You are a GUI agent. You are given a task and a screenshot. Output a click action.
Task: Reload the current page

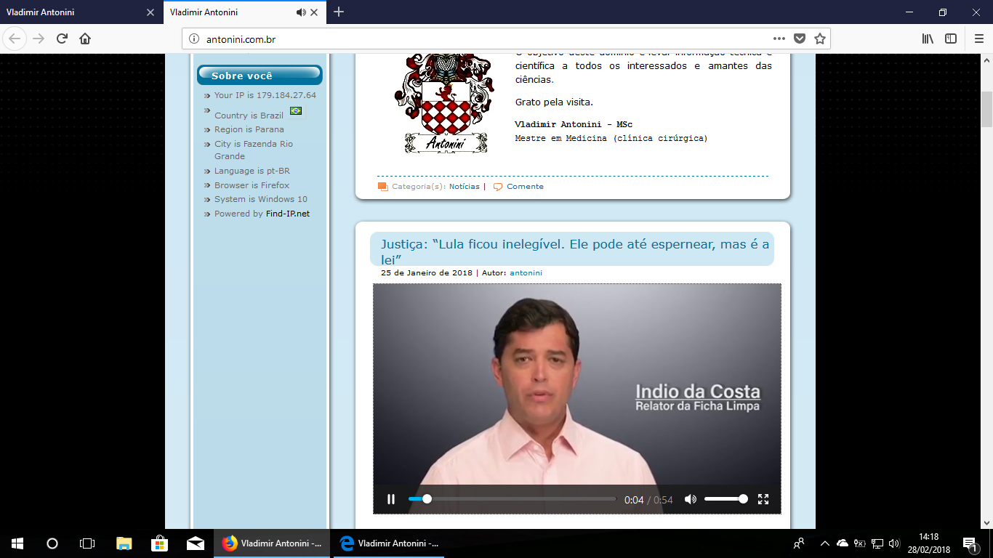click(x=63, y=39)
